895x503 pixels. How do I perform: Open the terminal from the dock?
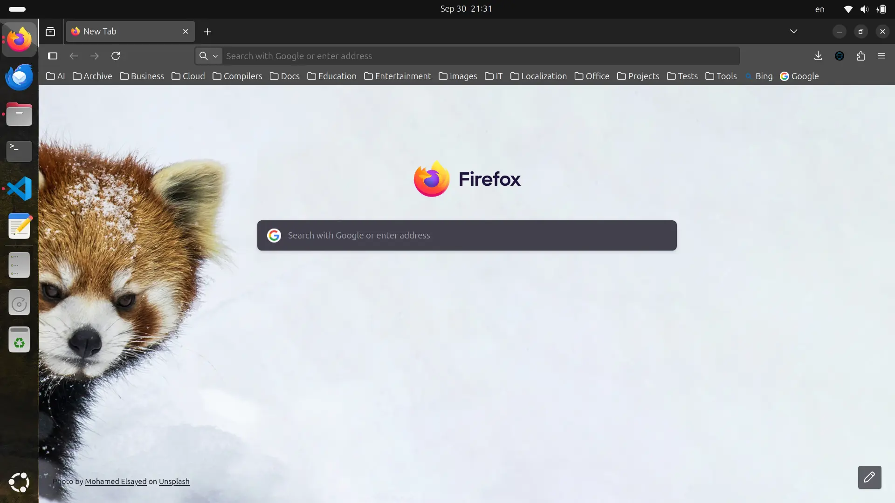[x=19, y=151]
